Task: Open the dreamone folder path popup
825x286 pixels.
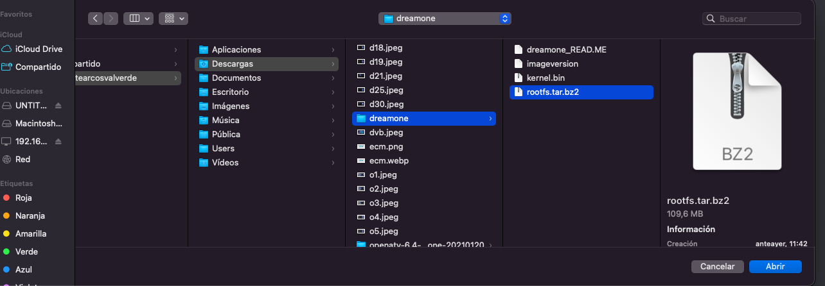Action: (445, 19)
